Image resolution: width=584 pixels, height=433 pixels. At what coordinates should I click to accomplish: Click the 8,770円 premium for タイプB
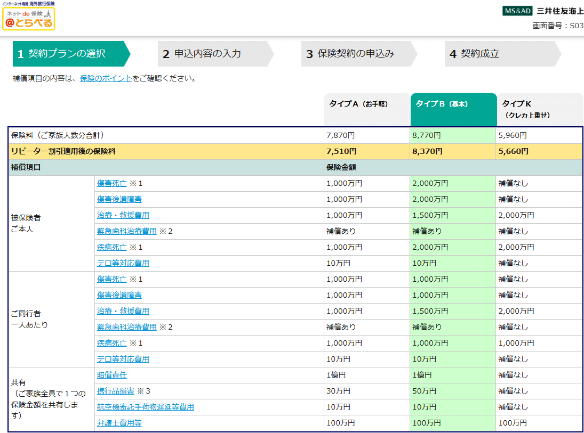pyautogui.click(x=427, y=135)
